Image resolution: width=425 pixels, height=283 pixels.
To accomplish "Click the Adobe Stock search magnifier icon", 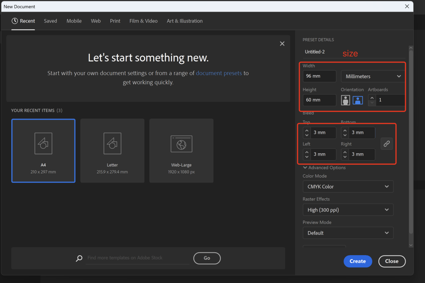I will tap(79, 259).
